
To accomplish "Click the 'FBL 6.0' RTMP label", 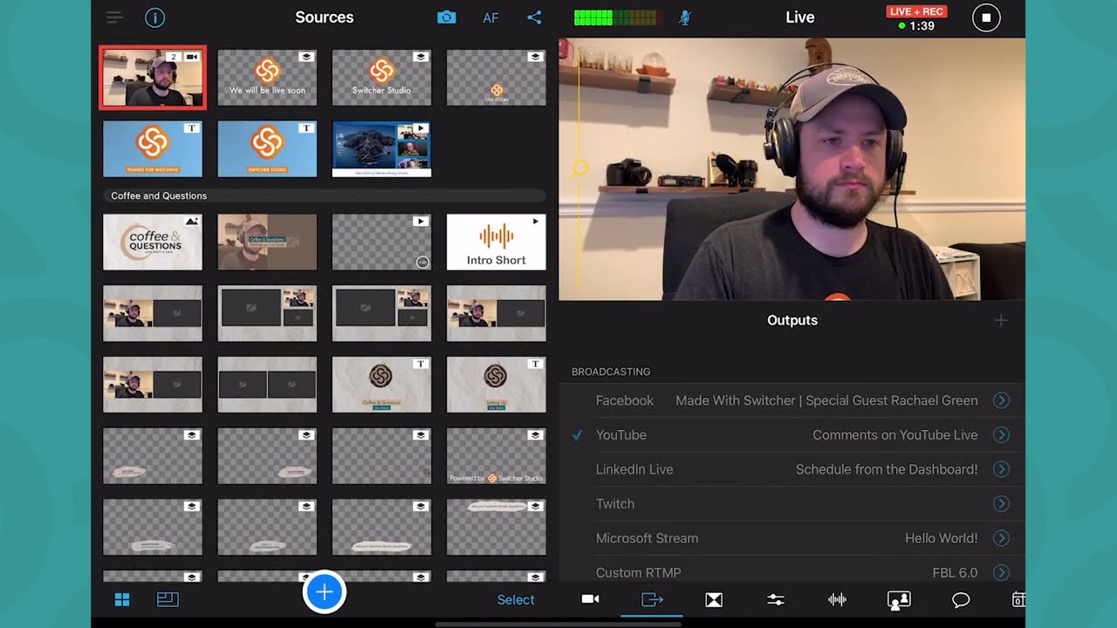I will [x=955, y=573].
